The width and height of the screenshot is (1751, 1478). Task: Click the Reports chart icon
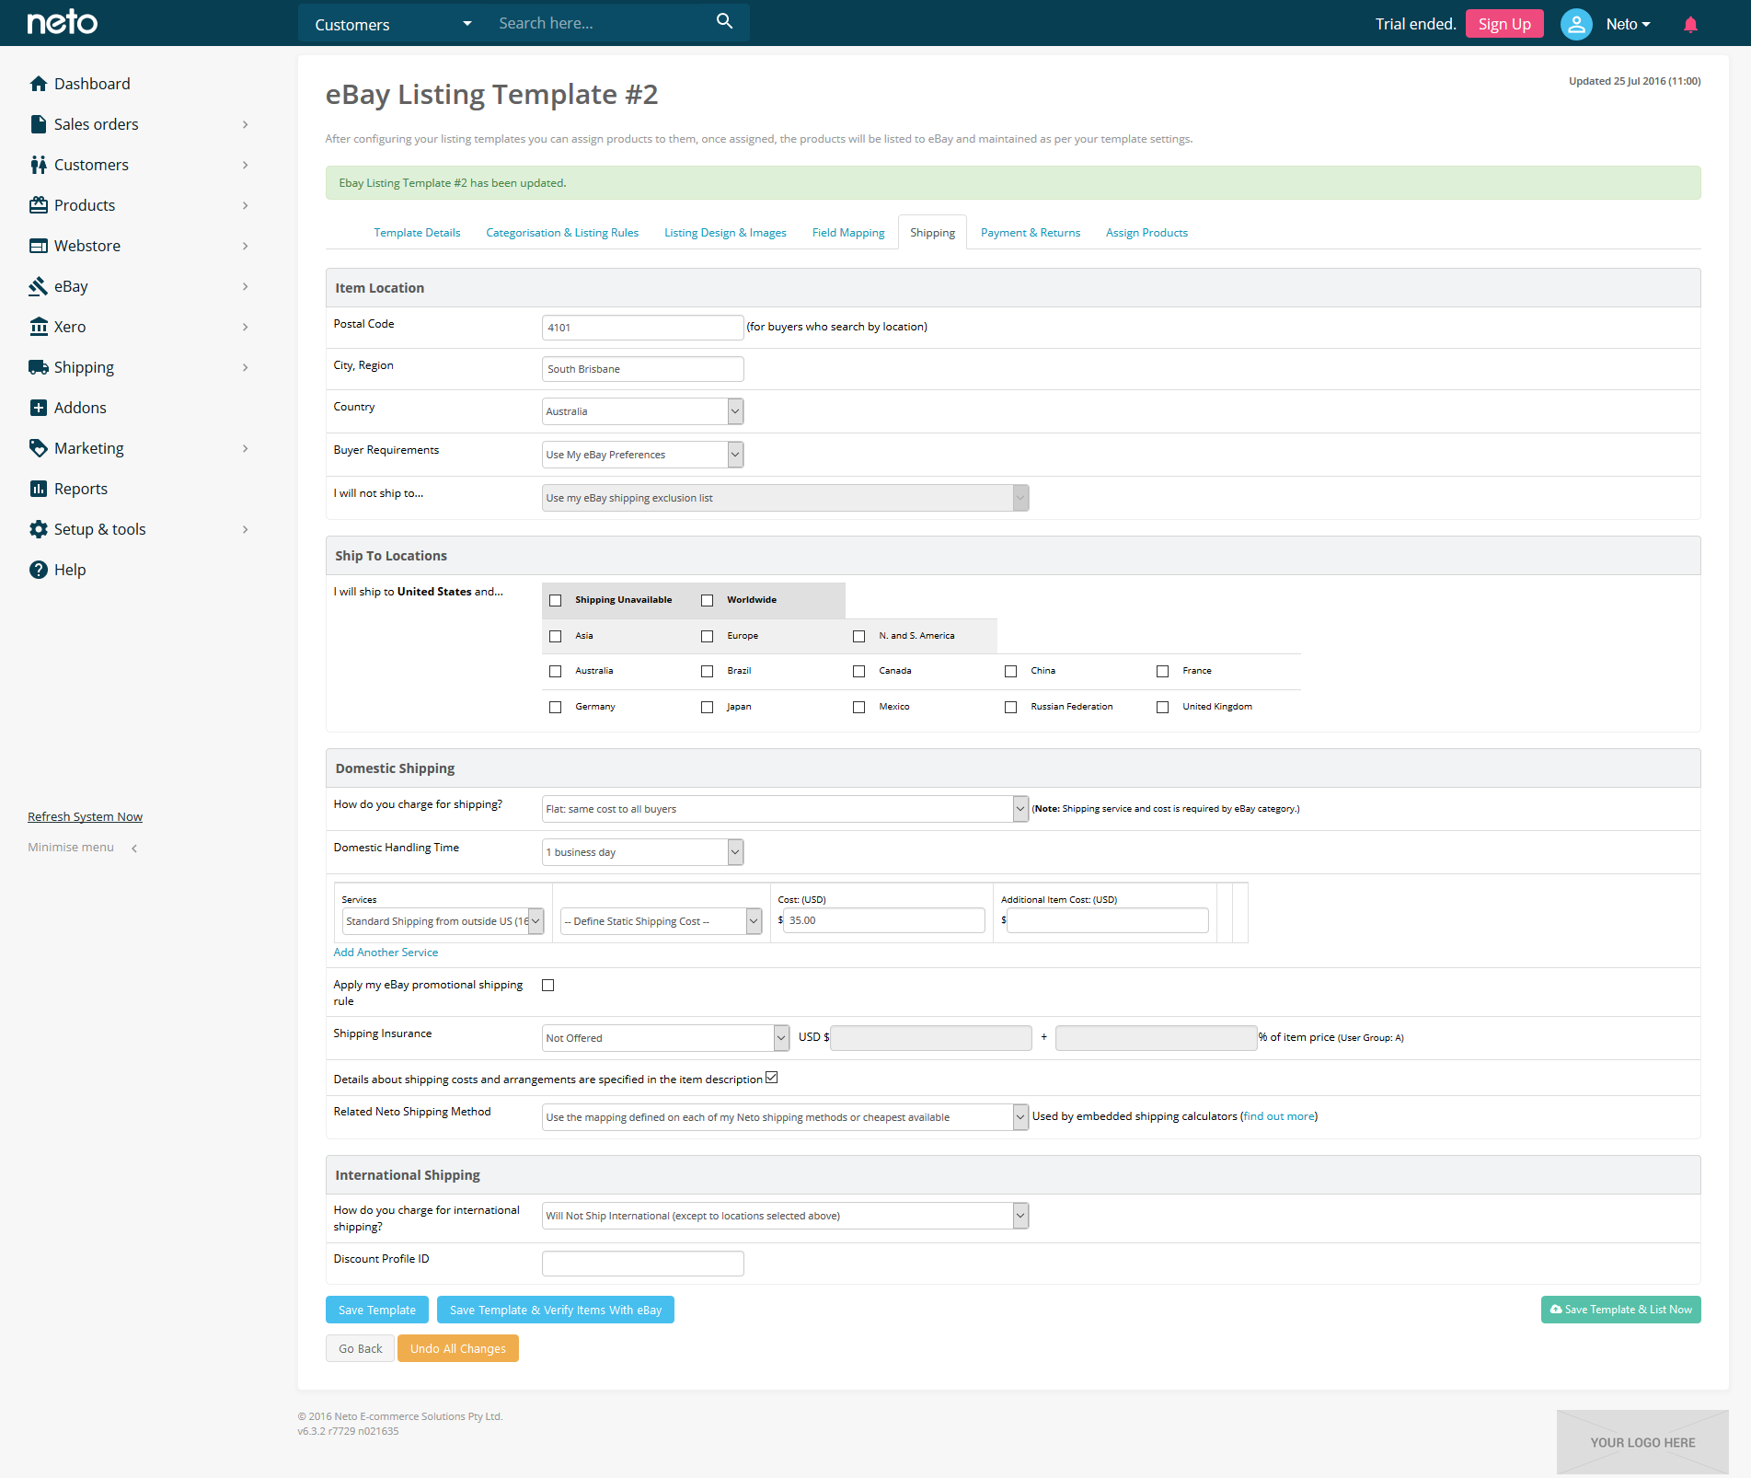point(38,489)
